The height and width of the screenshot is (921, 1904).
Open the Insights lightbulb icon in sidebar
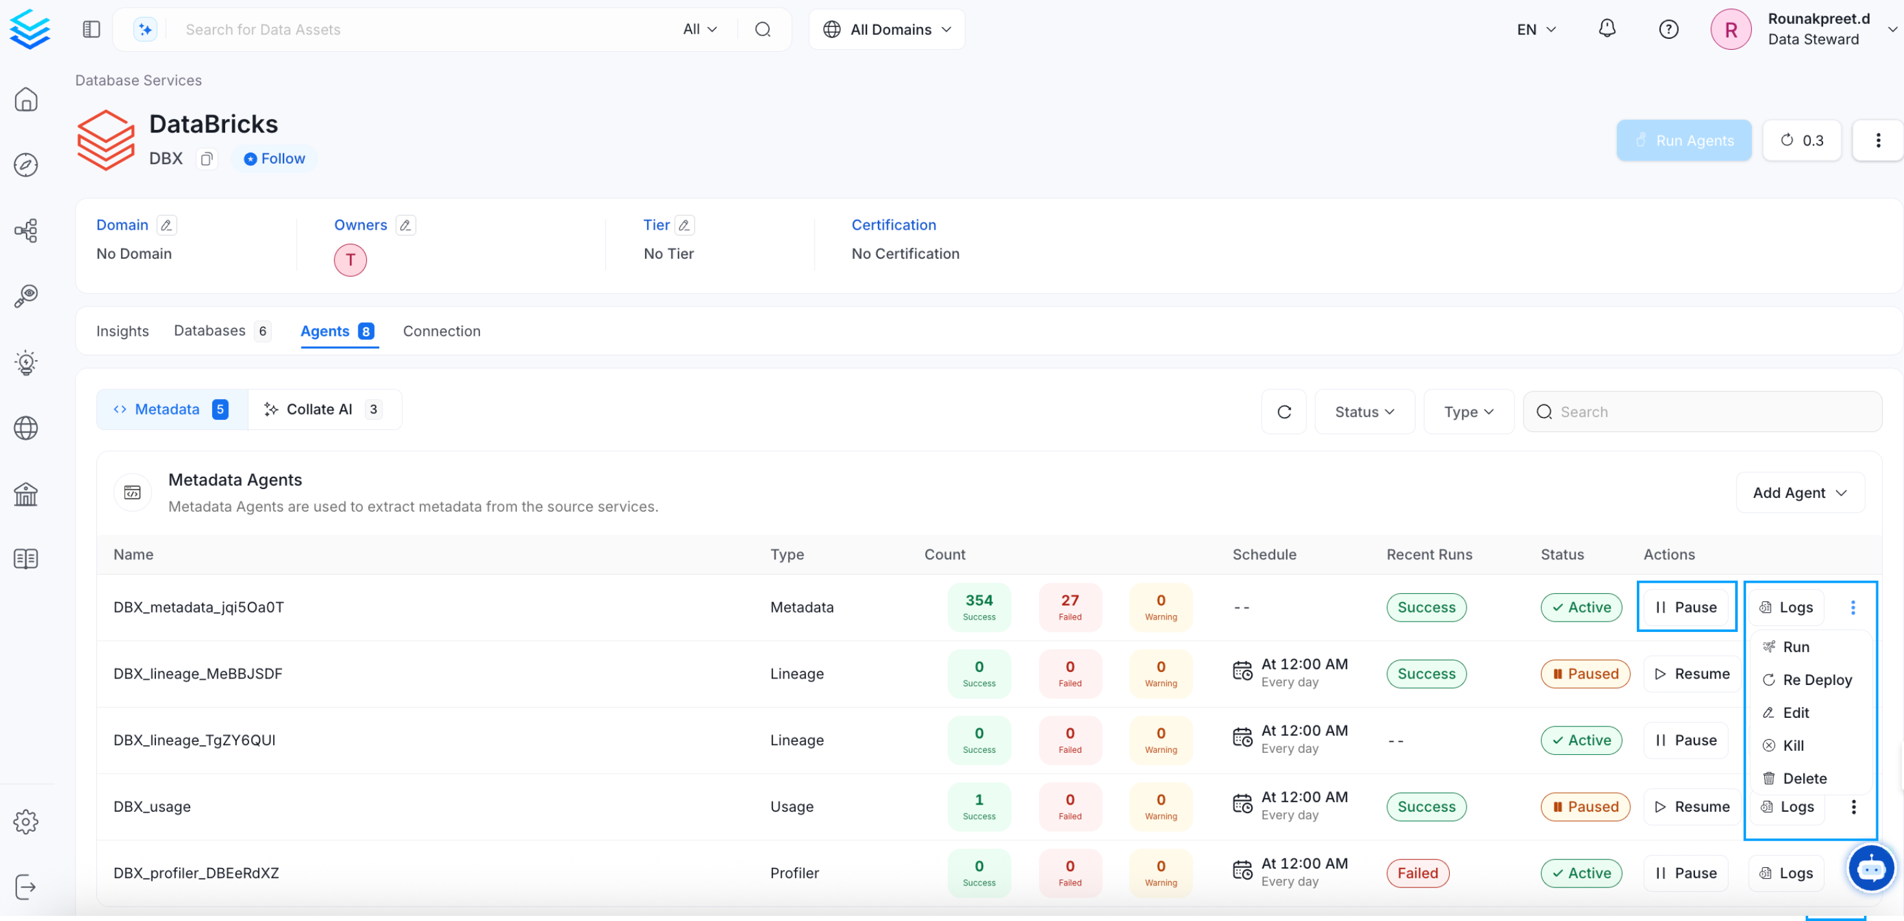26,362
